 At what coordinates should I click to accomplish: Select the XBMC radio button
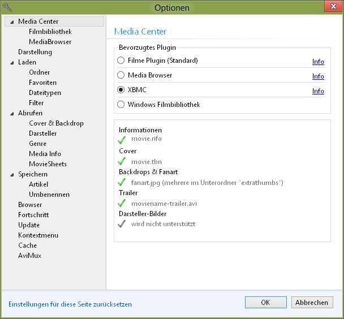(x=121, y=90)
